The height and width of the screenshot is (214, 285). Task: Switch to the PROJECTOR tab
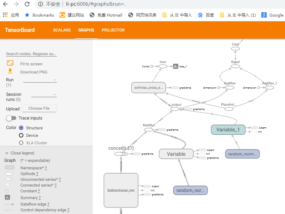[113, 30]
